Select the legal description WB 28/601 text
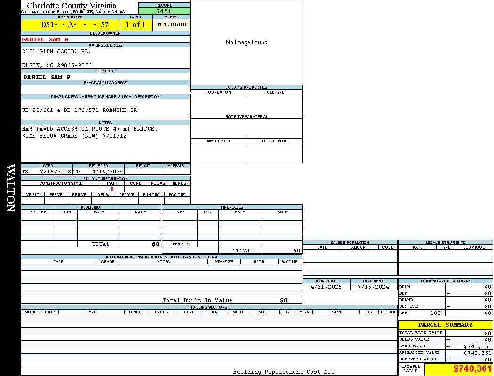 point(80,110)
